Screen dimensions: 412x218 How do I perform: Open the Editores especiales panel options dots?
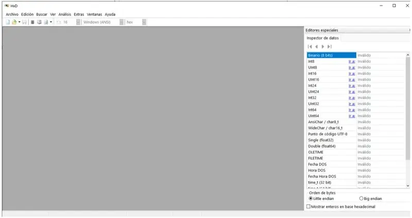point(409,30)
